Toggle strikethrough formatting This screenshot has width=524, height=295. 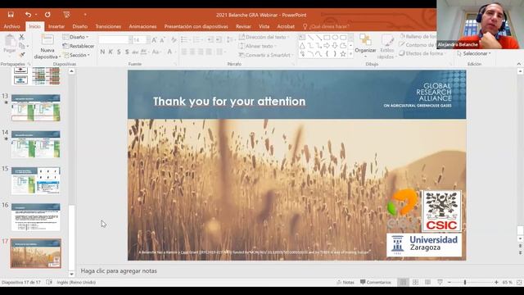(x=135, y=52)
